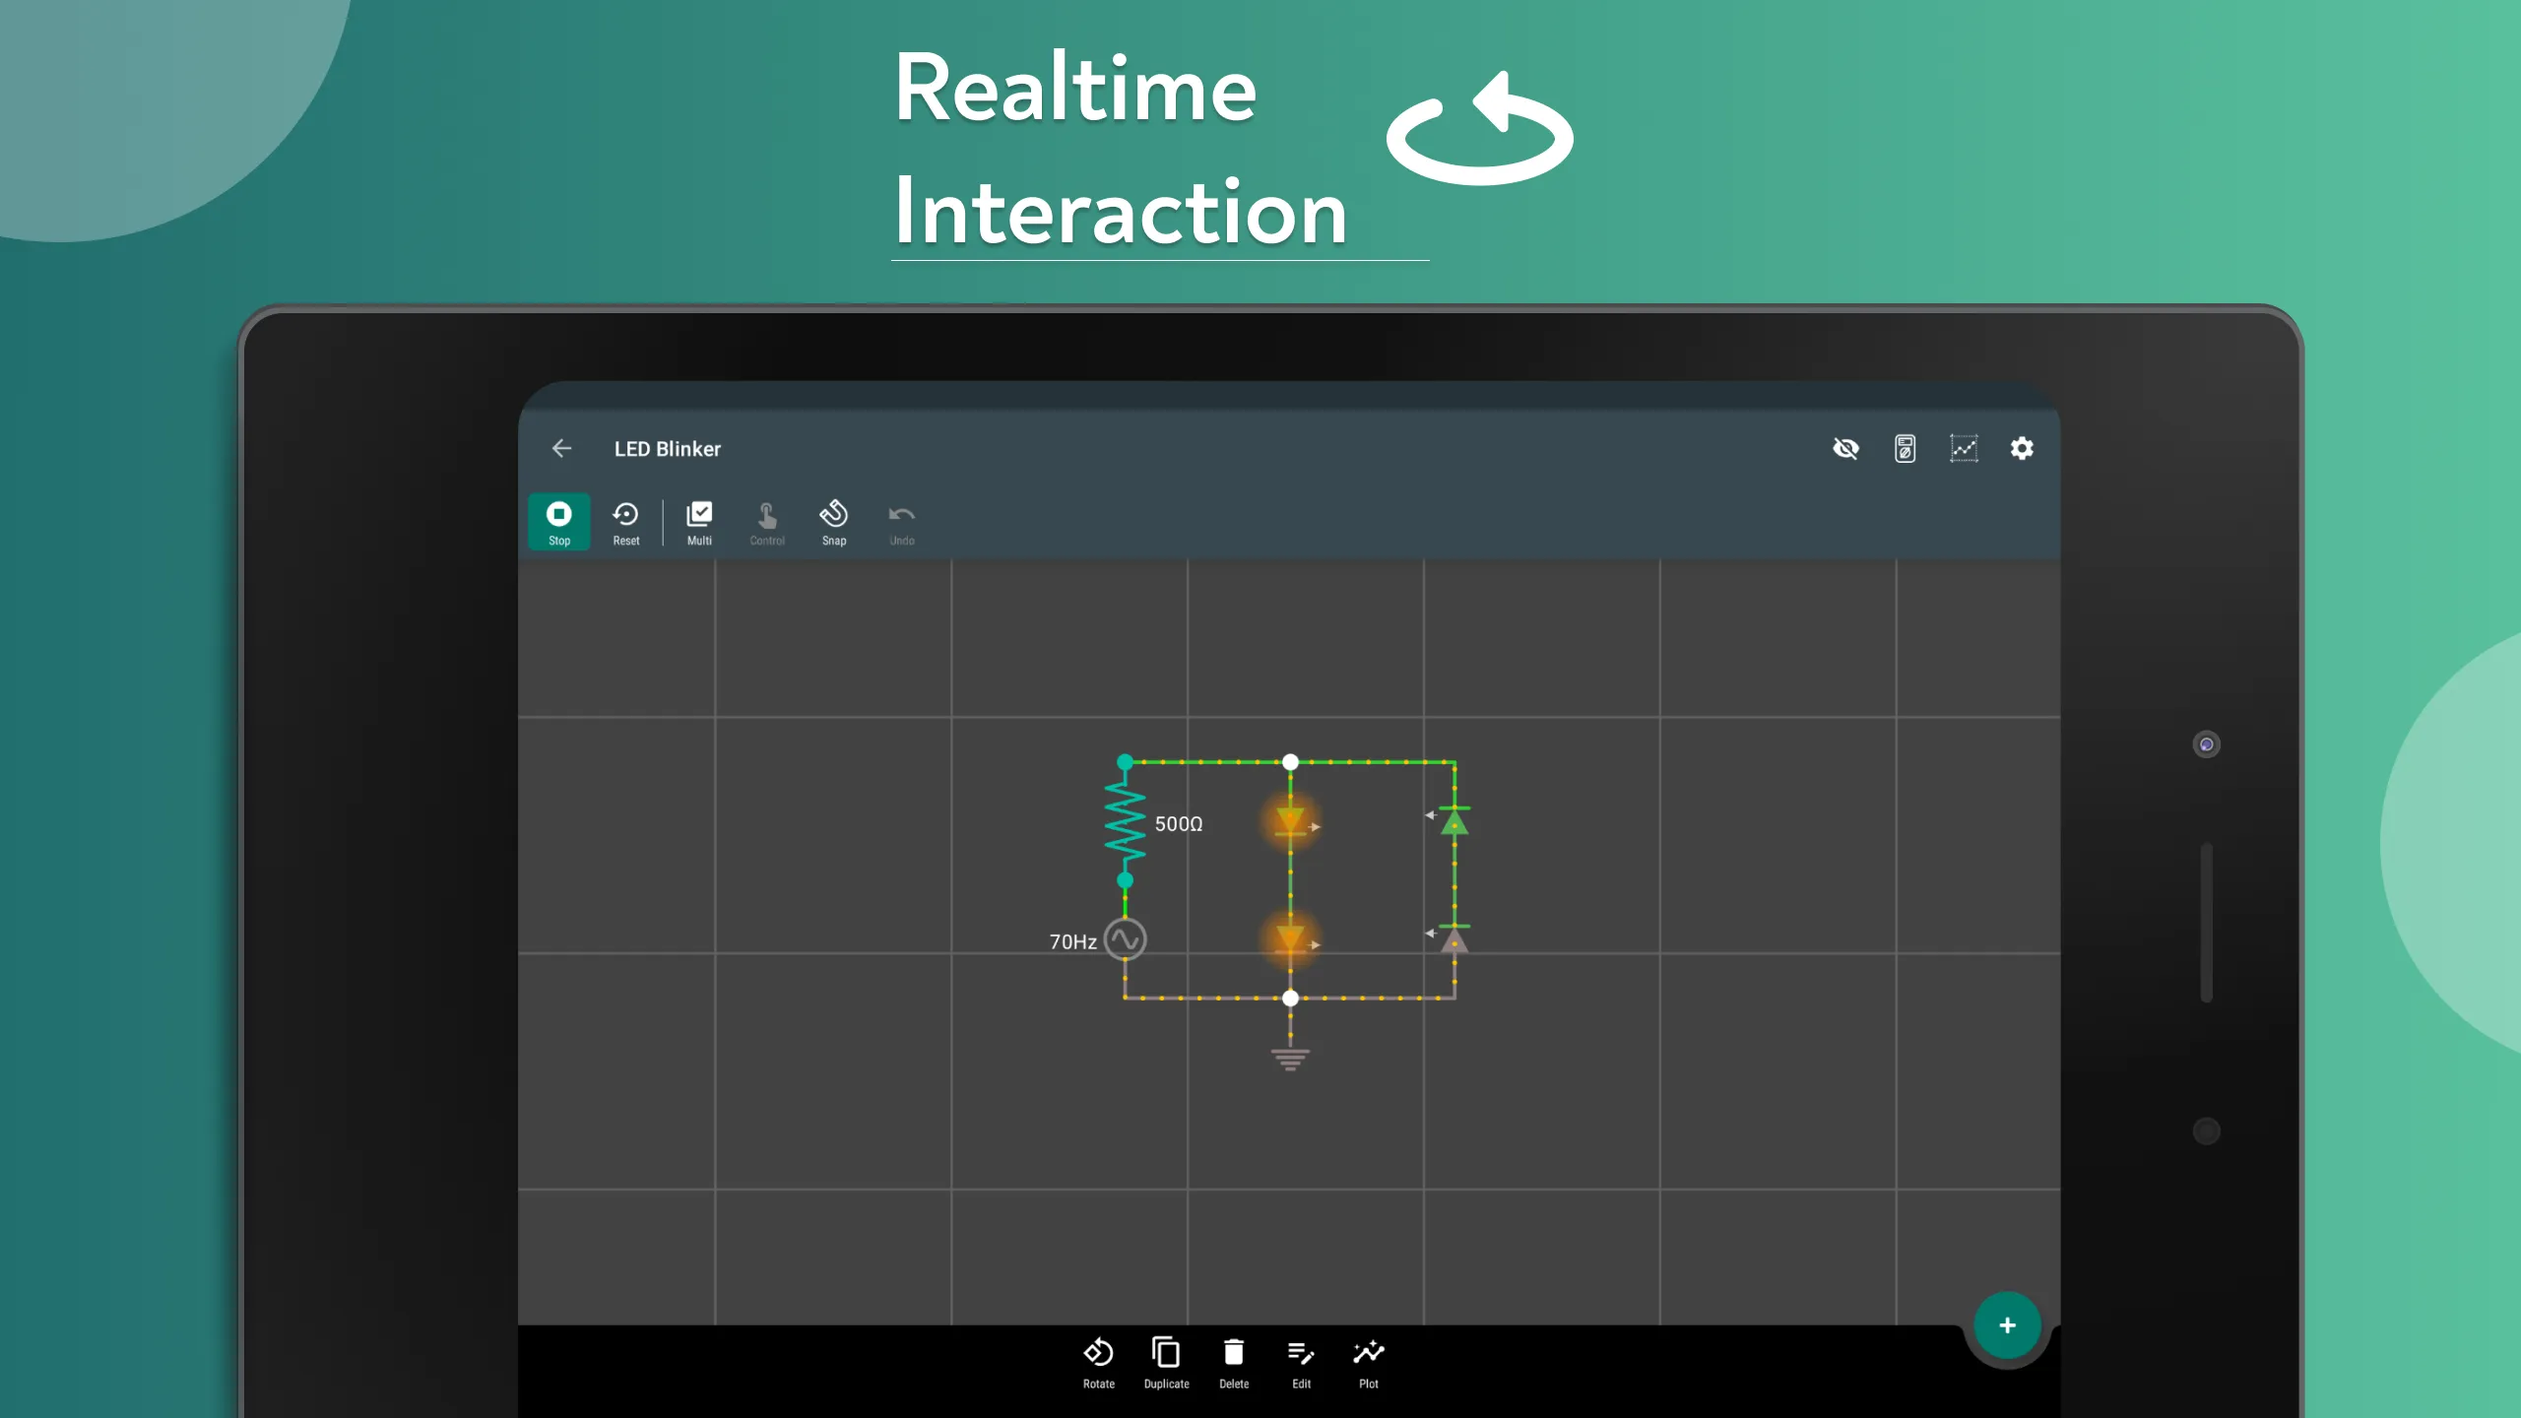
Task: Toggle Snap to grid
Action: point(834,522)
